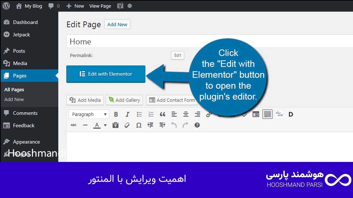Viewport: 353px width, 198px height.
Task: Open the comments bubble in the admin bar
Action: pyautogui.click(x=54, y=6)
